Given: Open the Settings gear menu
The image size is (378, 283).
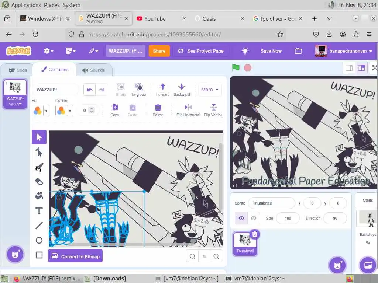Looking at the screenshot, I should 48,51.
